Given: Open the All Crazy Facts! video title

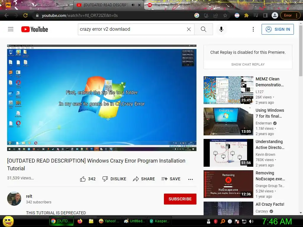Looking at the screenshot, I should (270, 204).
